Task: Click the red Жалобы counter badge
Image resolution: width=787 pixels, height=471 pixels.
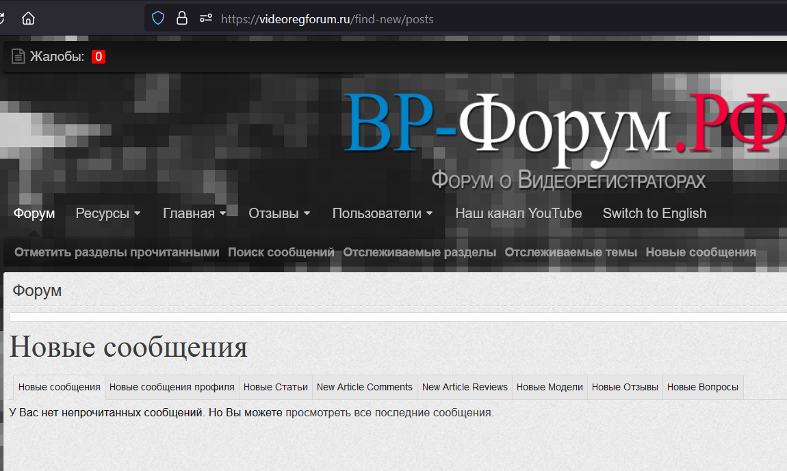Action: (x=98, y=57)
